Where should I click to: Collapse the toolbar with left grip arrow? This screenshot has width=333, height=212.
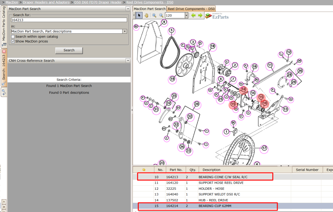(134, 15)
